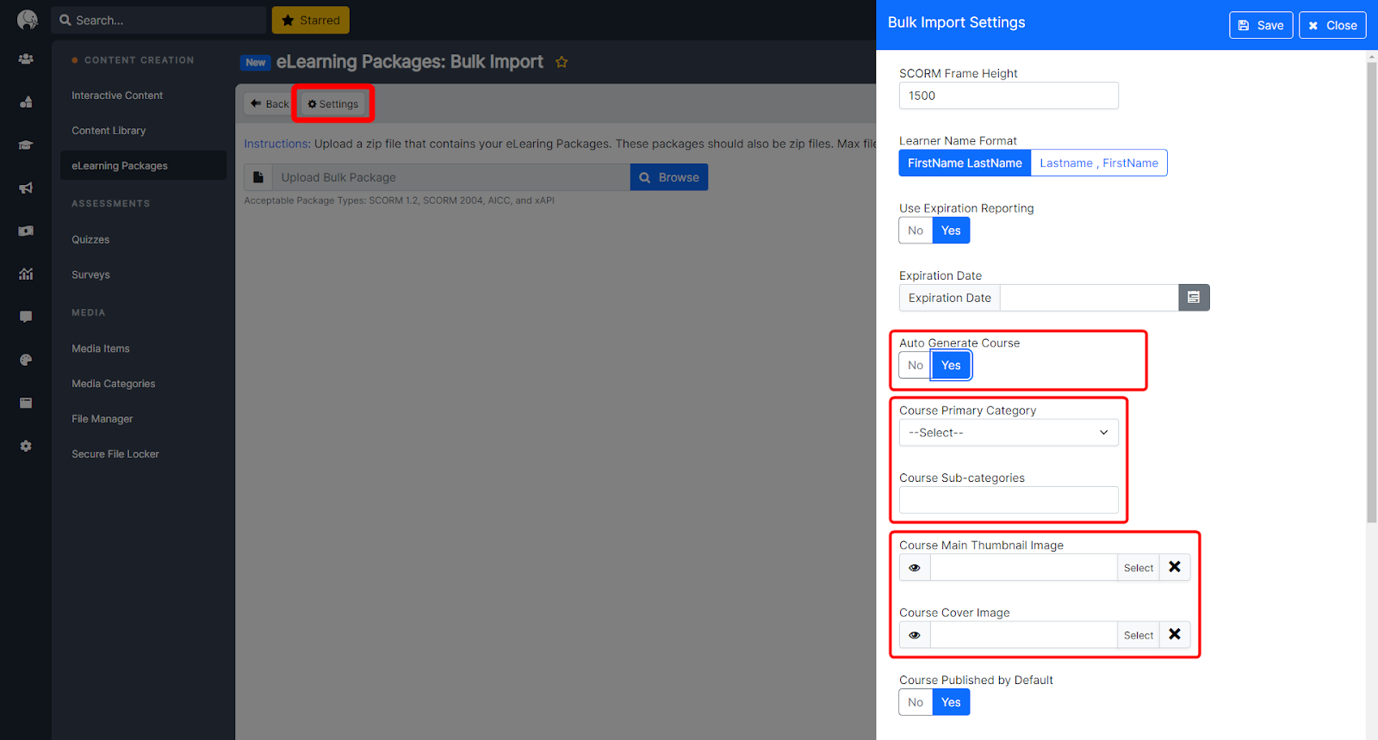Open the Course Primary Category dropdown

coord(1009,433)
